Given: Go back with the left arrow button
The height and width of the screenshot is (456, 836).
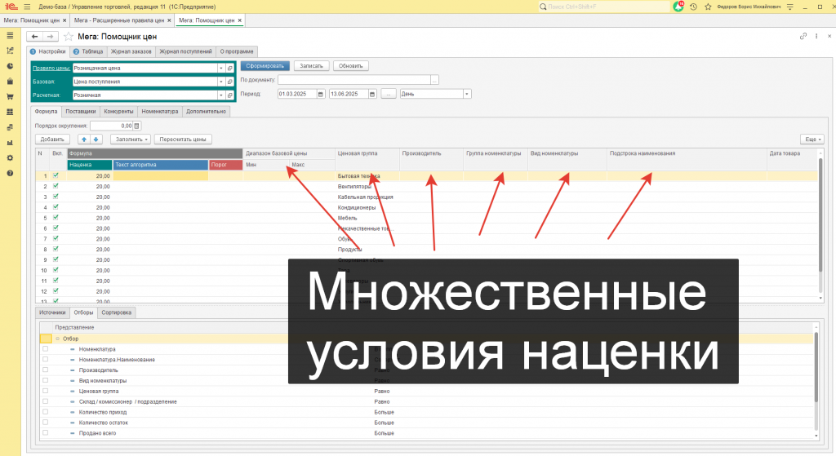Looking at the screenshot, I should (34, 36).
